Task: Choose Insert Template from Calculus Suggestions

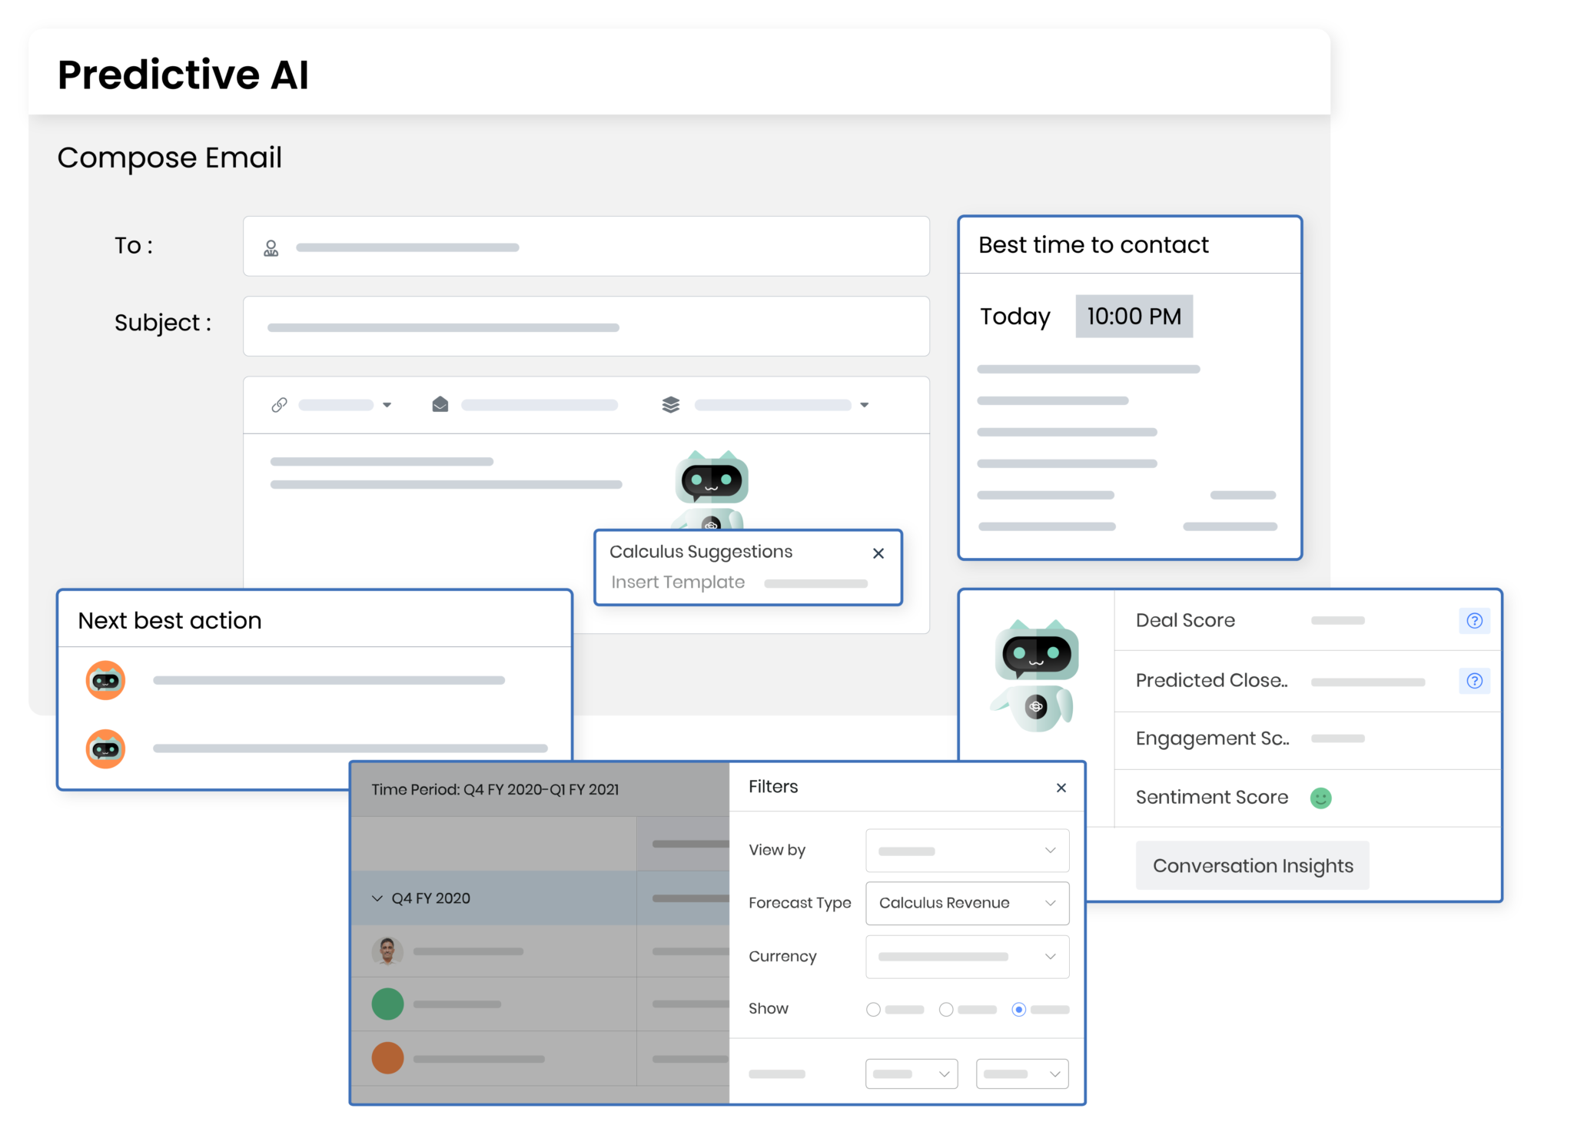Action: click(x=676, y=582)
